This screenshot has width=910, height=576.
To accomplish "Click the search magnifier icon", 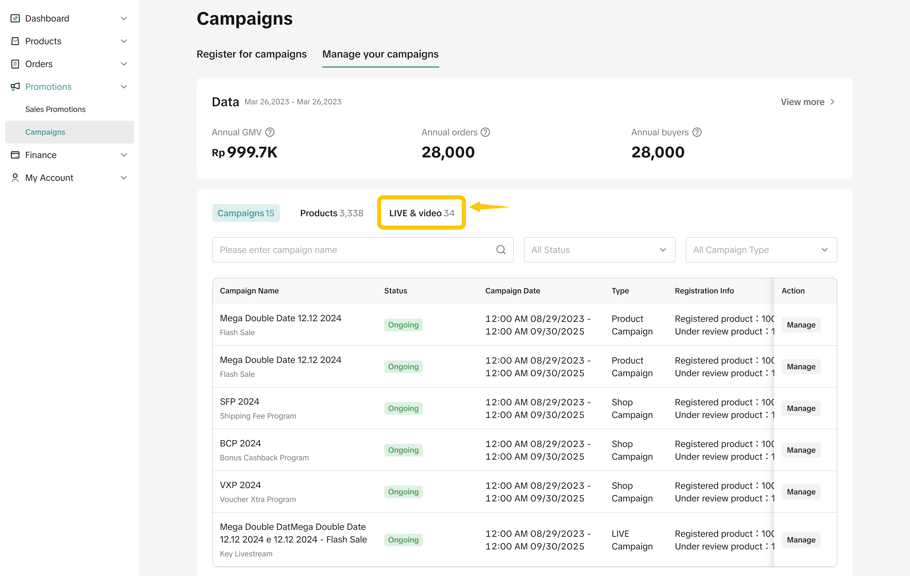I will (x=501, y=250).
